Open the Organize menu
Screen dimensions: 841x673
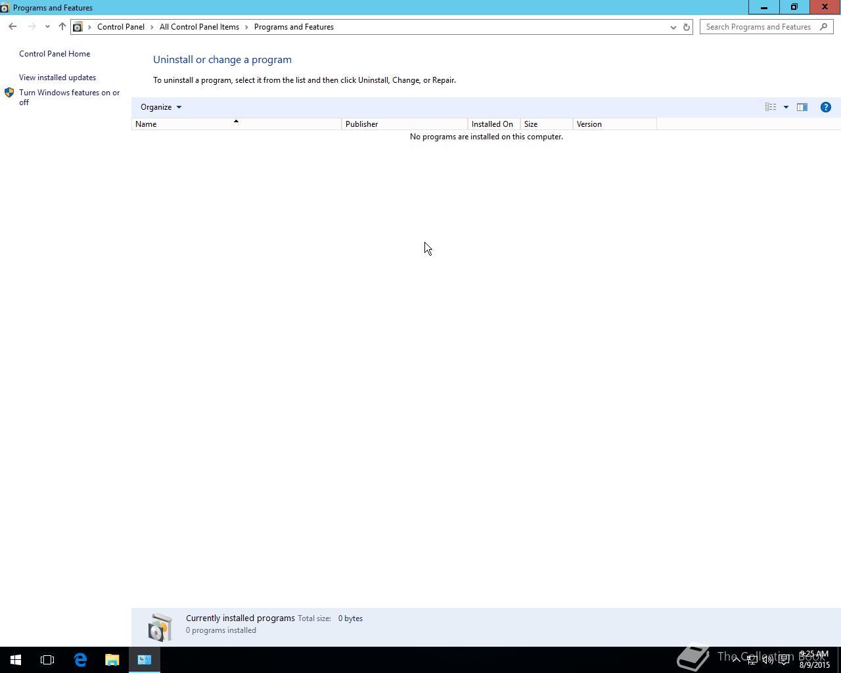tap(161, 107)
